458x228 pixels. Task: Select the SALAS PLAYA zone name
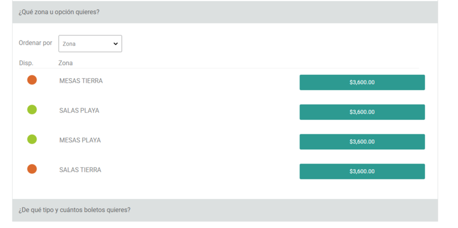[79, 110]
